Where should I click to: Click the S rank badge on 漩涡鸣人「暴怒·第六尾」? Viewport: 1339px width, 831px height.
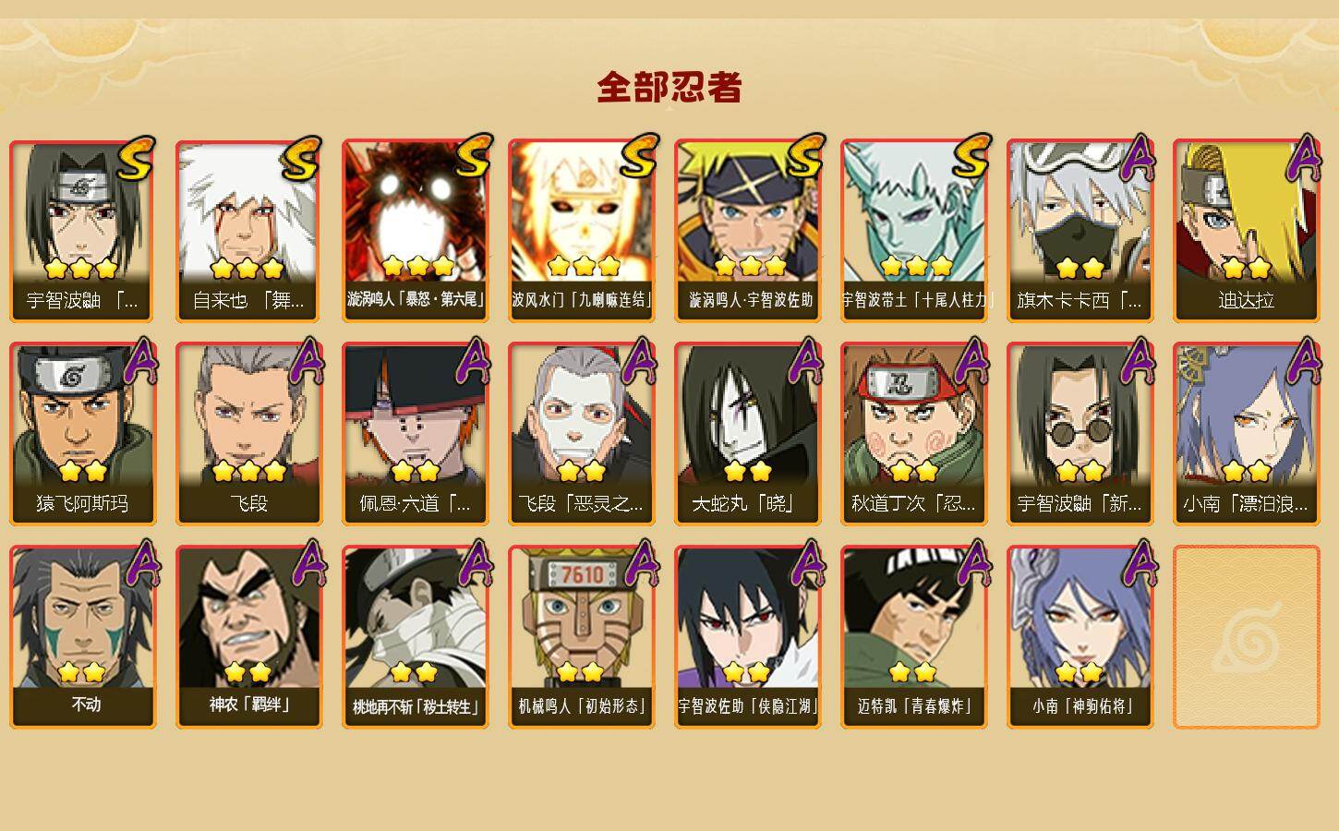coord(473,156)
